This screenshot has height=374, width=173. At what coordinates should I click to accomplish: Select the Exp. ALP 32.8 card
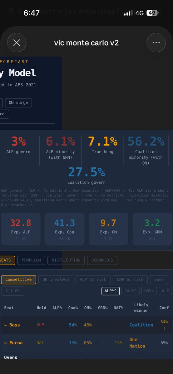21,229
